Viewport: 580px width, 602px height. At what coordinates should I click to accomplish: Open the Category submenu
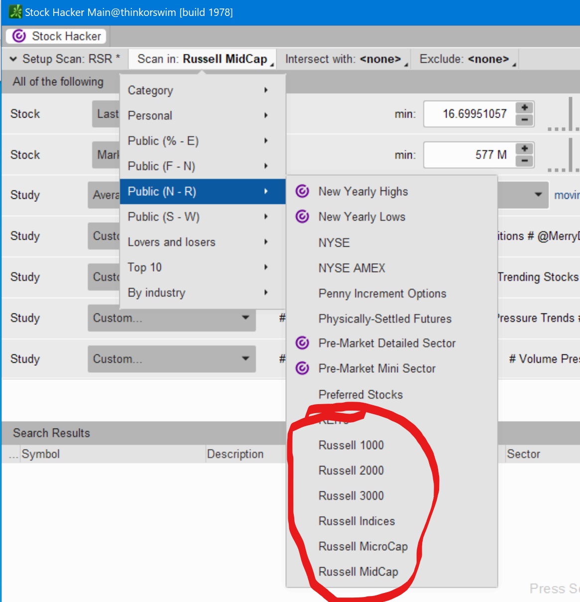click(203, 90)
